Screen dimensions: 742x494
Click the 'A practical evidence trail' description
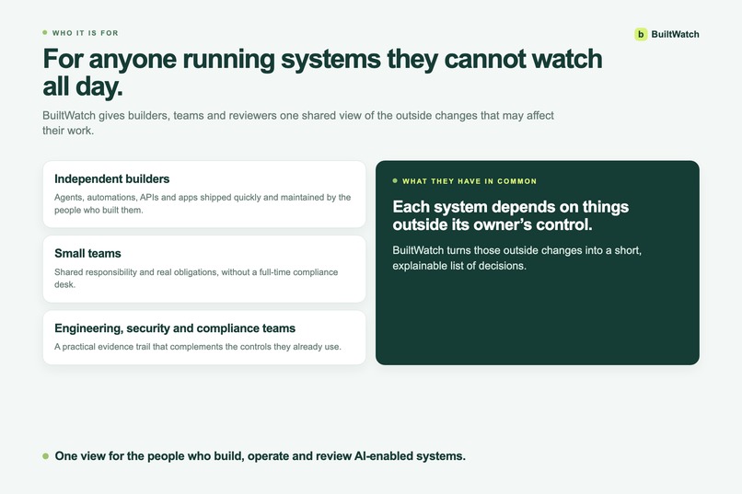click(x=197, y=347)
